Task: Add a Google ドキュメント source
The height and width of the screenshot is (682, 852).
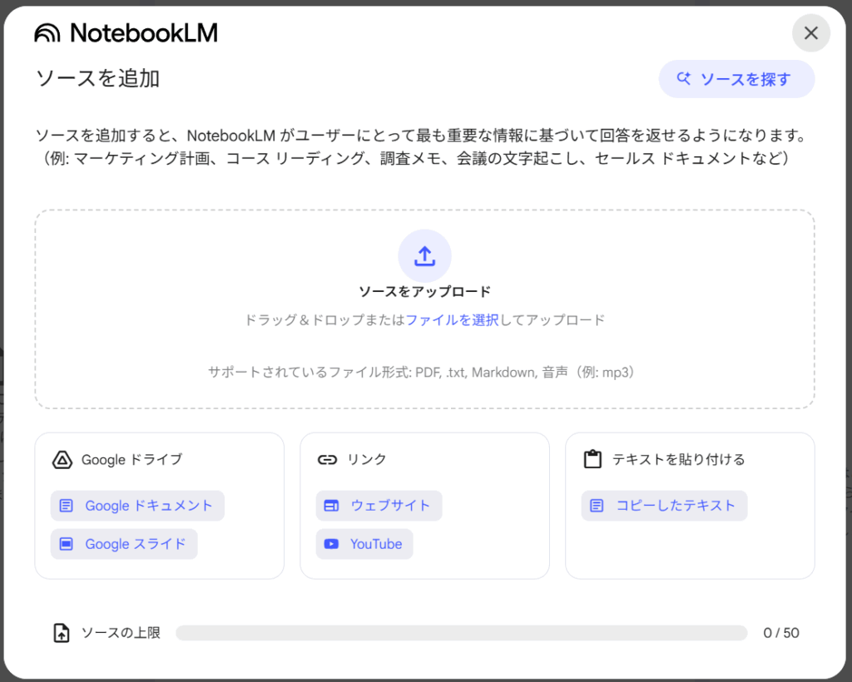Action: pyautogui.click(x=137, y=506)
